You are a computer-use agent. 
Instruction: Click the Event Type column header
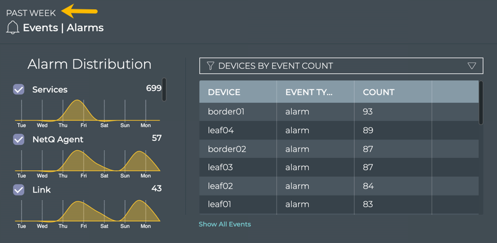(x=309, y=92)
